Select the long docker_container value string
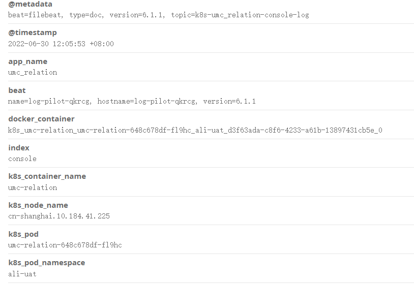Screen dimensions: 414x284 click(x=195, y=130)
